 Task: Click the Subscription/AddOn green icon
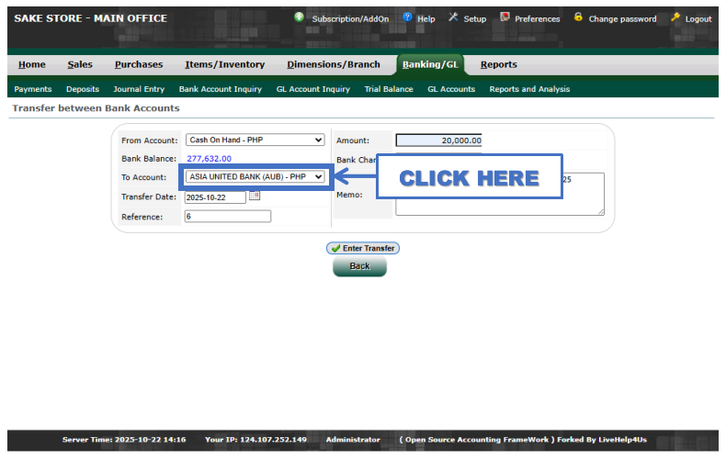pyautogui.click(x=300, y=17)
